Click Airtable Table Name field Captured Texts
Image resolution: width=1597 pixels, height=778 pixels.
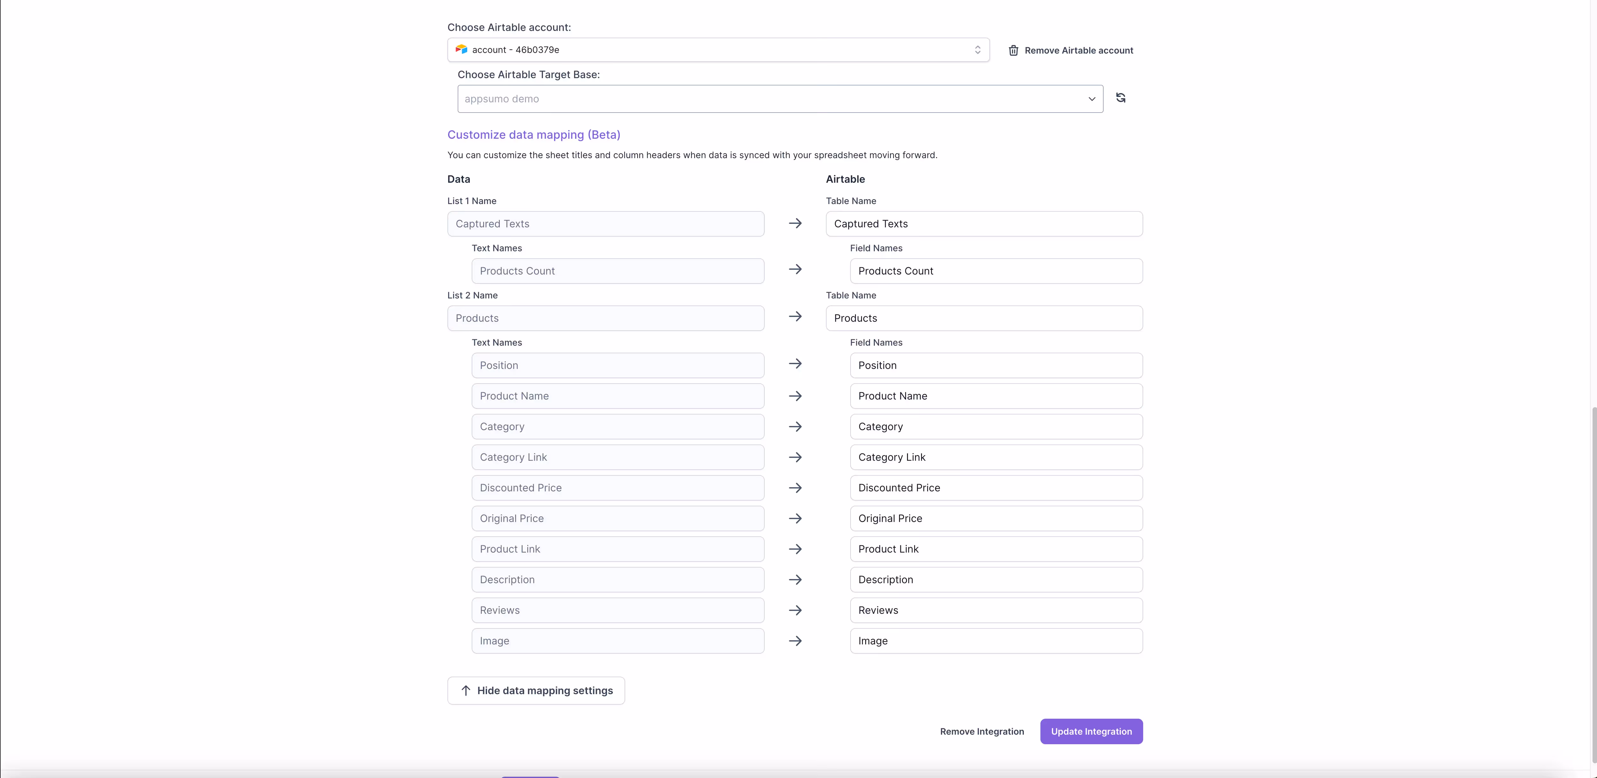[984, 224]
